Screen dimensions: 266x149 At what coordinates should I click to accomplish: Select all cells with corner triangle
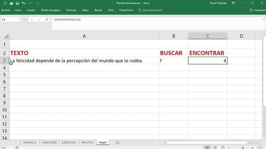coord(6,36)
